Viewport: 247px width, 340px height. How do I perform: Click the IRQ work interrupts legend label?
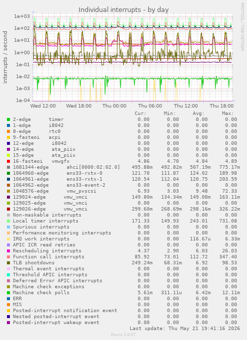41,239
